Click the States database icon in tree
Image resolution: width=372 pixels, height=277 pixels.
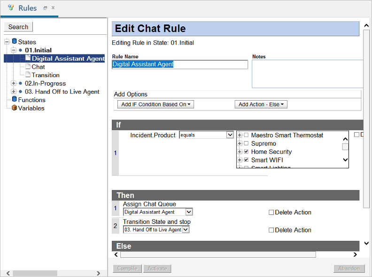click(x=14, y=42)
